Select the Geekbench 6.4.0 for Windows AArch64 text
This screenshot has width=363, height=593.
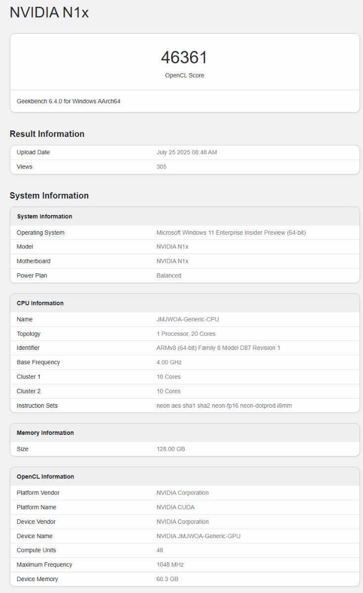coord(69,101)
